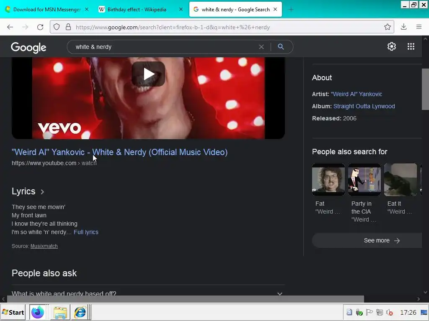Click the vertical page scrollbar thumb

coord(425,89)
